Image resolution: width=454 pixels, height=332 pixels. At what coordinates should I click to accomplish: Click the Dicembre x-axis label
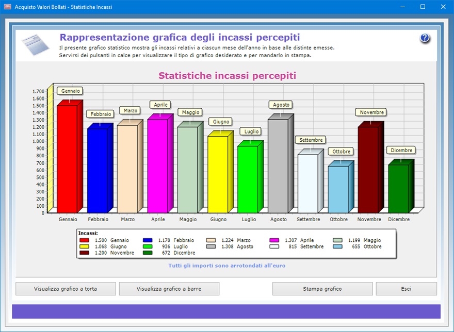(x=399, y=220)
